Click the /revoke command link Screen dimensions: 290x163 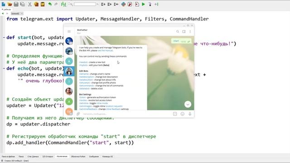click(83, 101)
